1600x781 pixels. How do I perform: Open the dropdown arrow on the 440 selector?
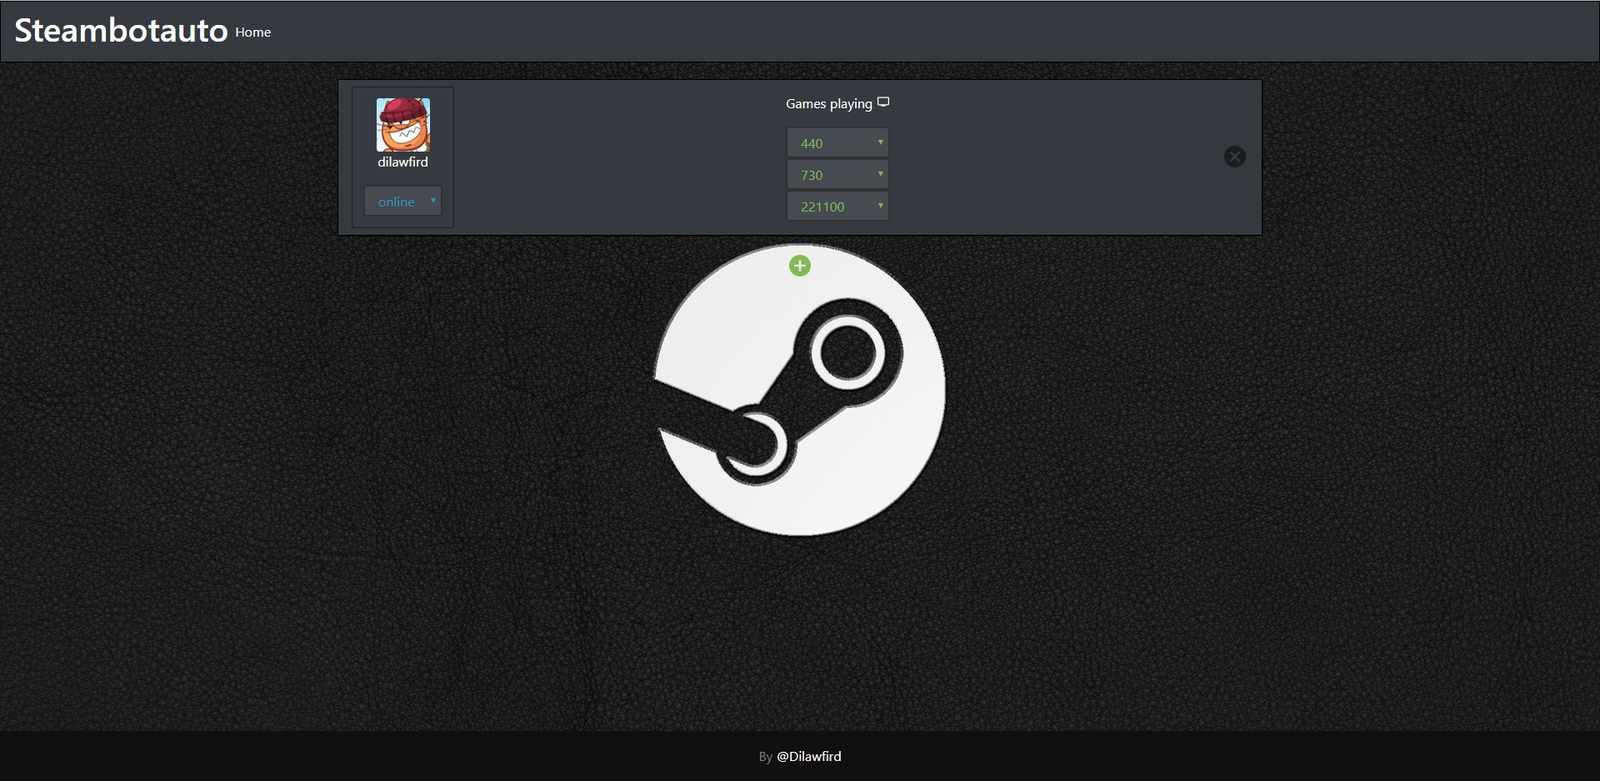point(880,142)
